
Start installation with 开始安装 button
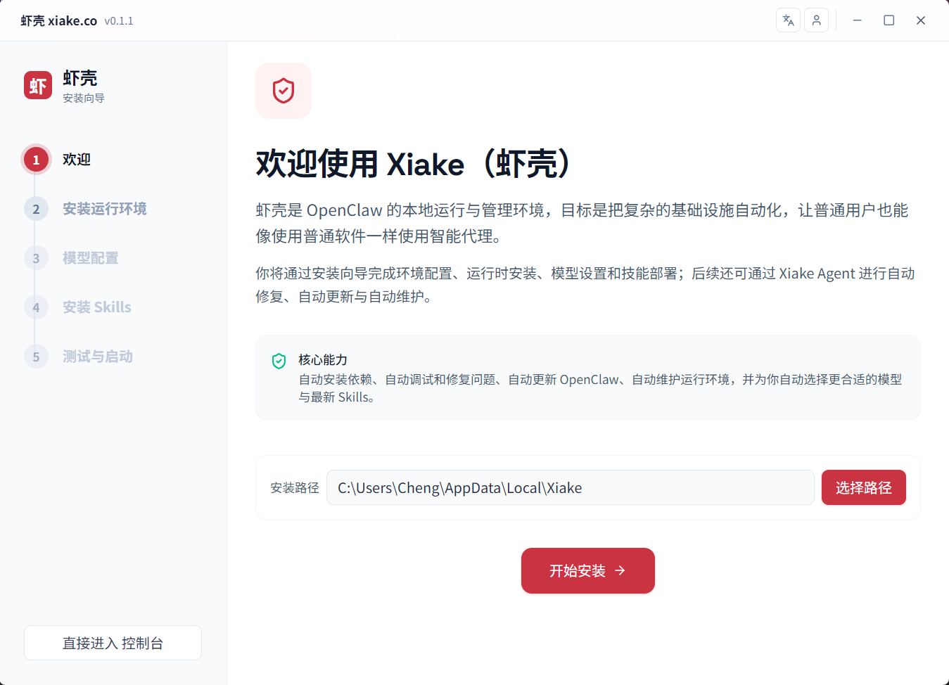(x=588, y=570)
